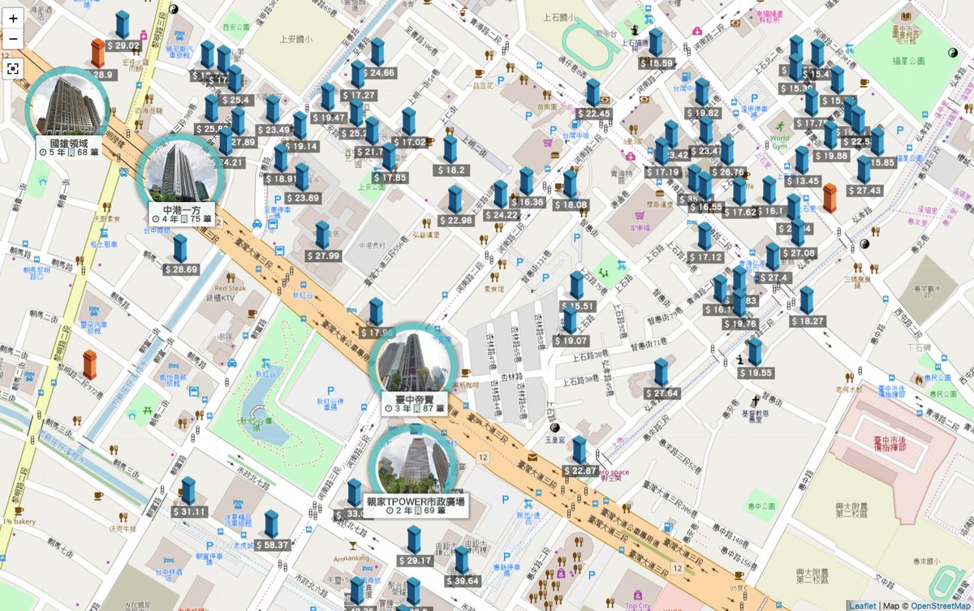Viewport: 974px width, 611px height.
Task: Select the blue marker priced $ 16.36
Action: pyautogui.click(x=526, y=181)
